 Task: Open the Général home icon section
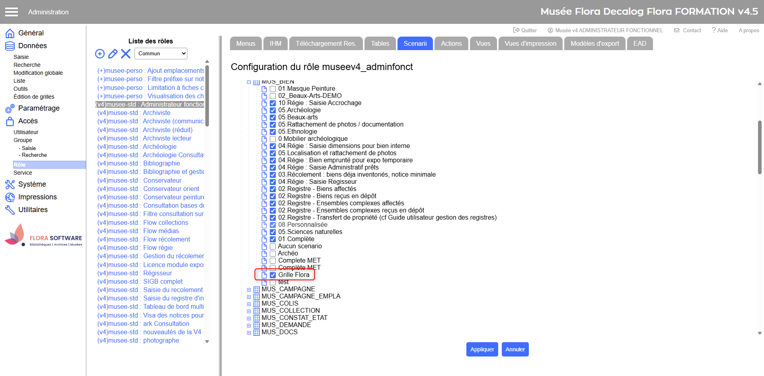[x=10, y=33]
